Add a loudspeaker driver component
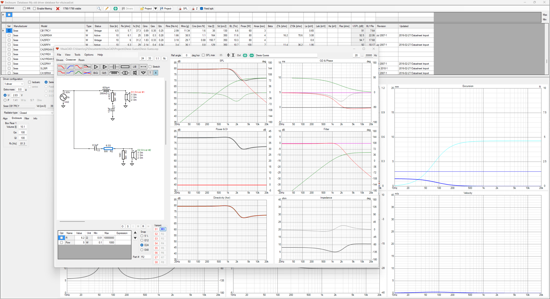550x299 pixels. coord(135,73)
